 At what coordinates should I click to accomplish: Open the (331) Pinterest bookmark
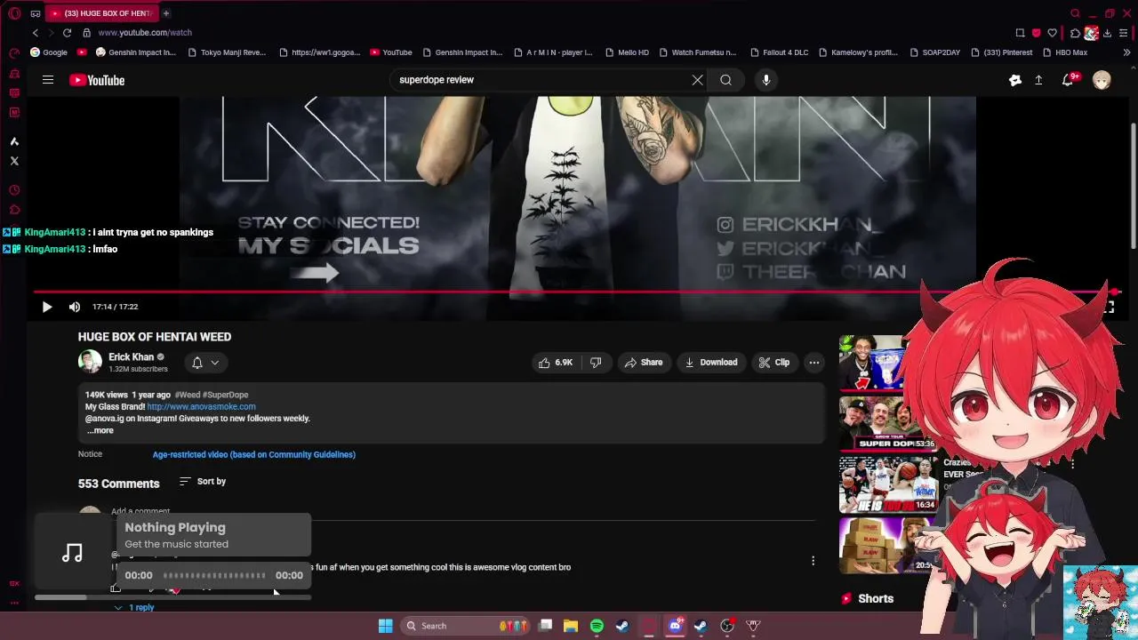[1002, 52]
